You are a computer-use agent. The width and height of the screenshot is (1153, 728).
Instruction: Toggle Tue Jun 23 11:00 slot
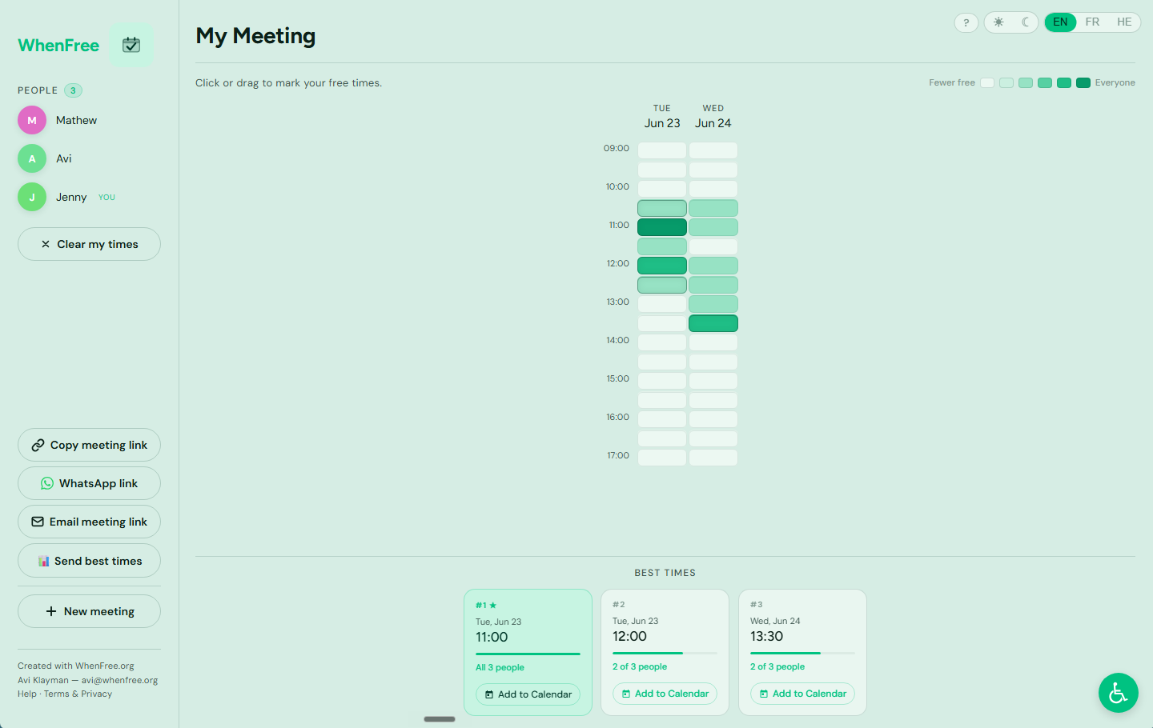pos(662,227)
